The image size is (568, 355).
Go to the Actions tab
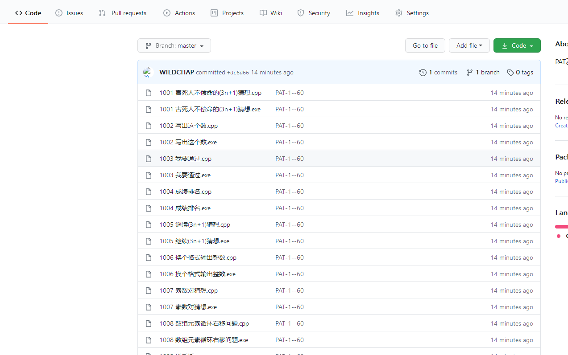coord(179,13)
